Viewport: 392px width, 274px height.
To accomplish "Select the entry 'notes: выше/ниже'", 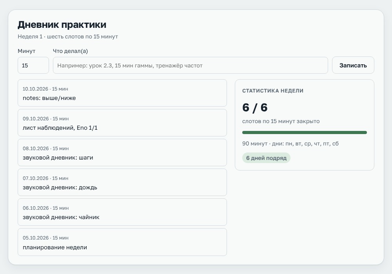I will point(122,93).
